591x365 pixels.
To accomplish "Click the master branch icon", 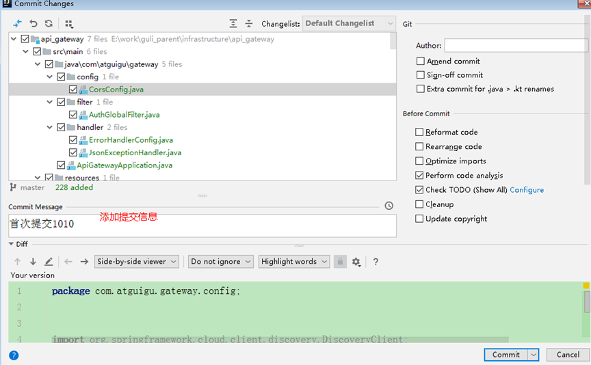I will point(13,187).
